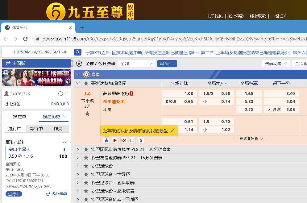Click 线上取款 in top header
Screen dimensions: 307x203
pyautogui.click(x=258, y=16)
